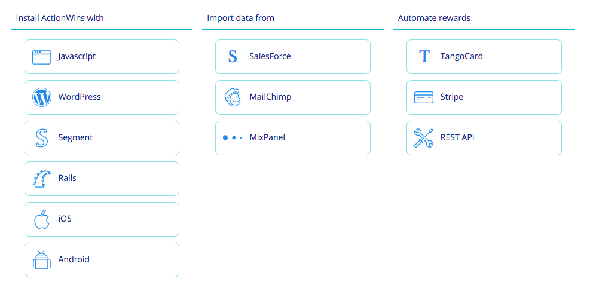Image resolution: width=593 pixels, height=288 pixels.
Task: Choose the Android install card
Action: (x=102, y=260)
